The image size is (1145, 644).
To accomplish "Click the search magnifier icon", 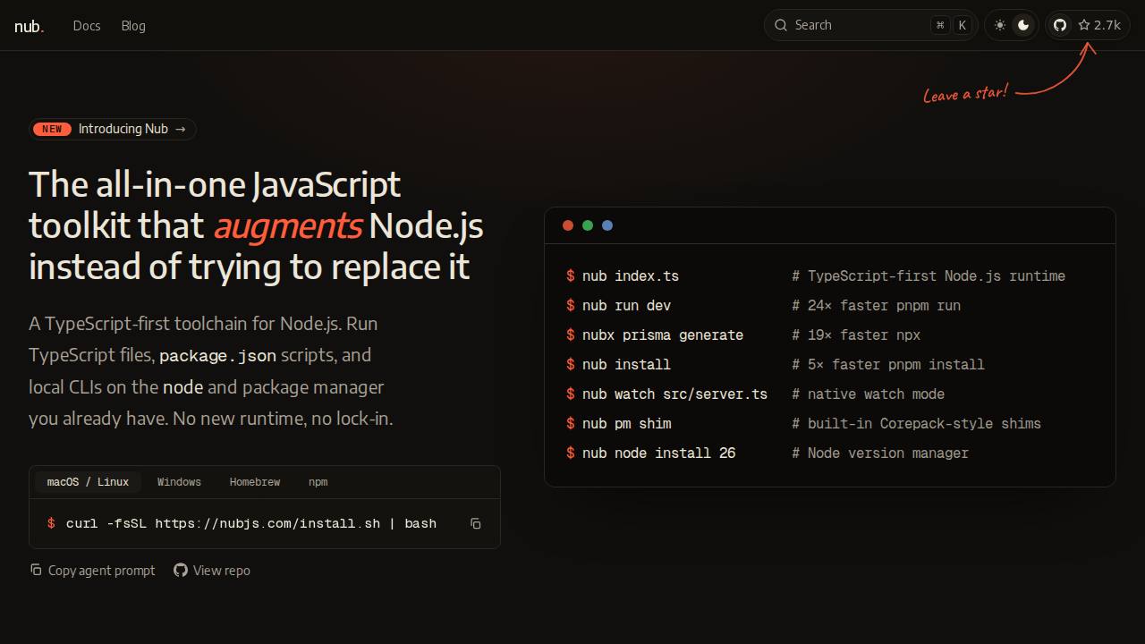I will click(x=781, y=25).
